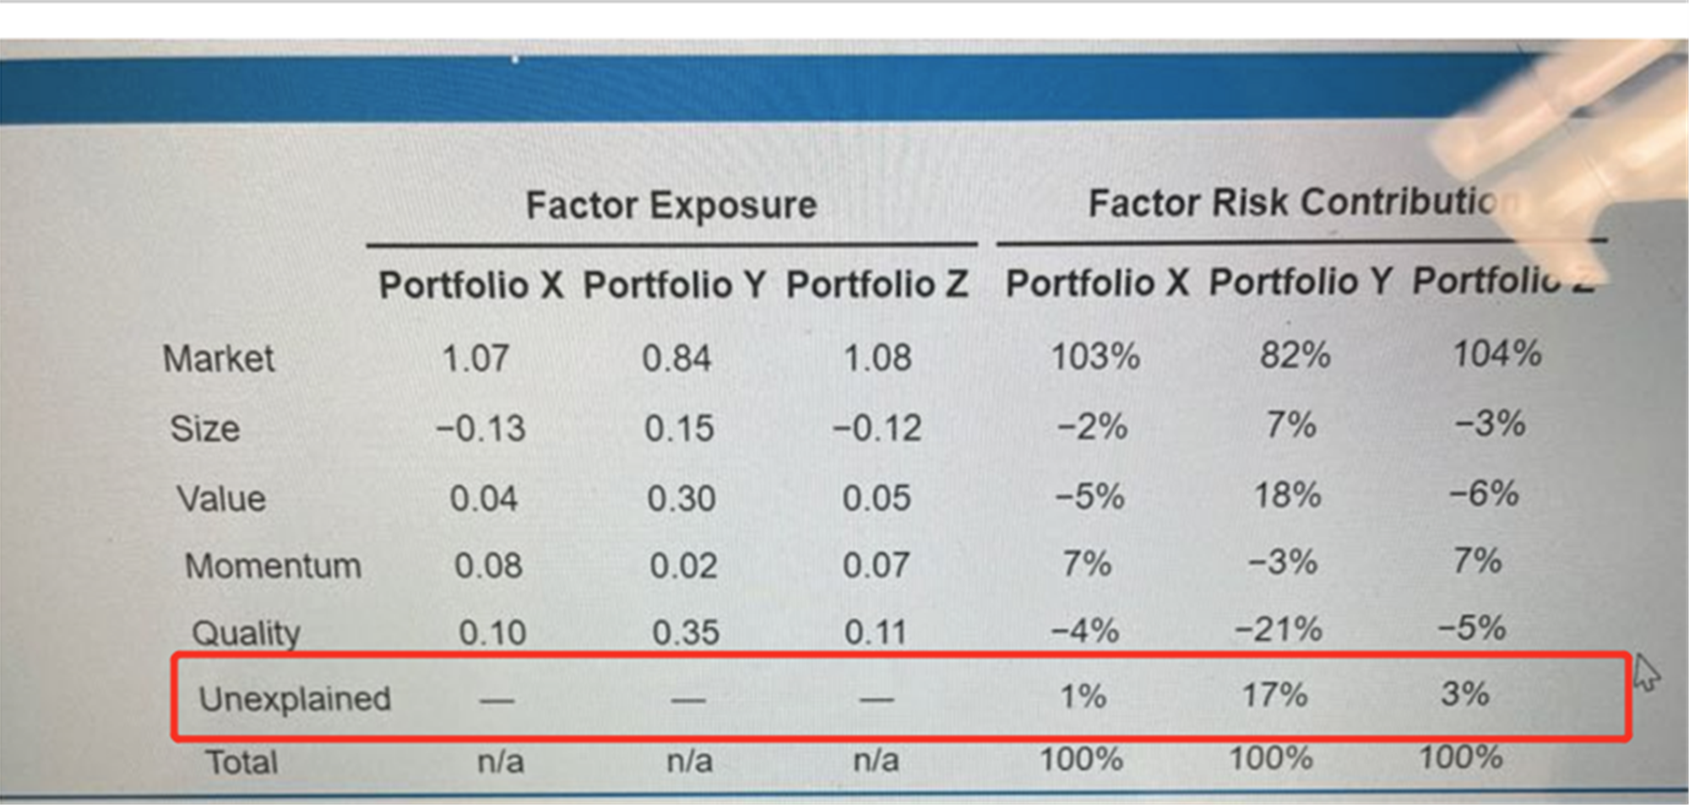Image resolution: width=1689 pixels, height=805 pixels.
Task: Select the 0.35 quality exposure cell
Action: click(x=685, y=633)
